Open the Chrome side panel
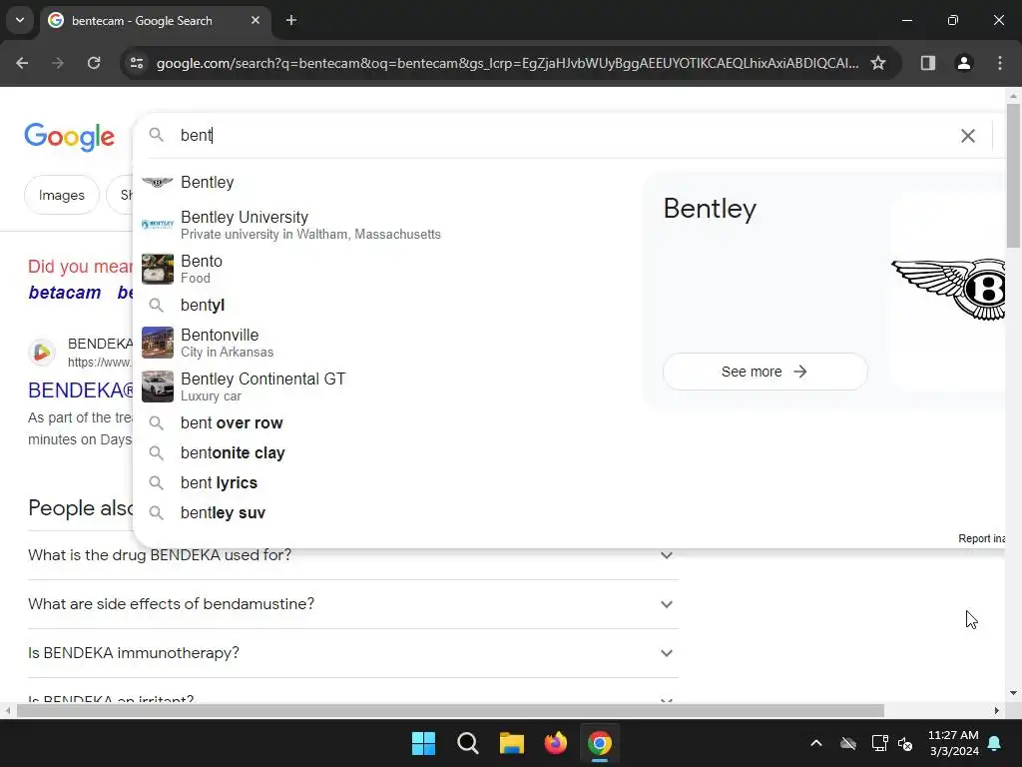This screenshot has height=767, width=1022. 927,63
